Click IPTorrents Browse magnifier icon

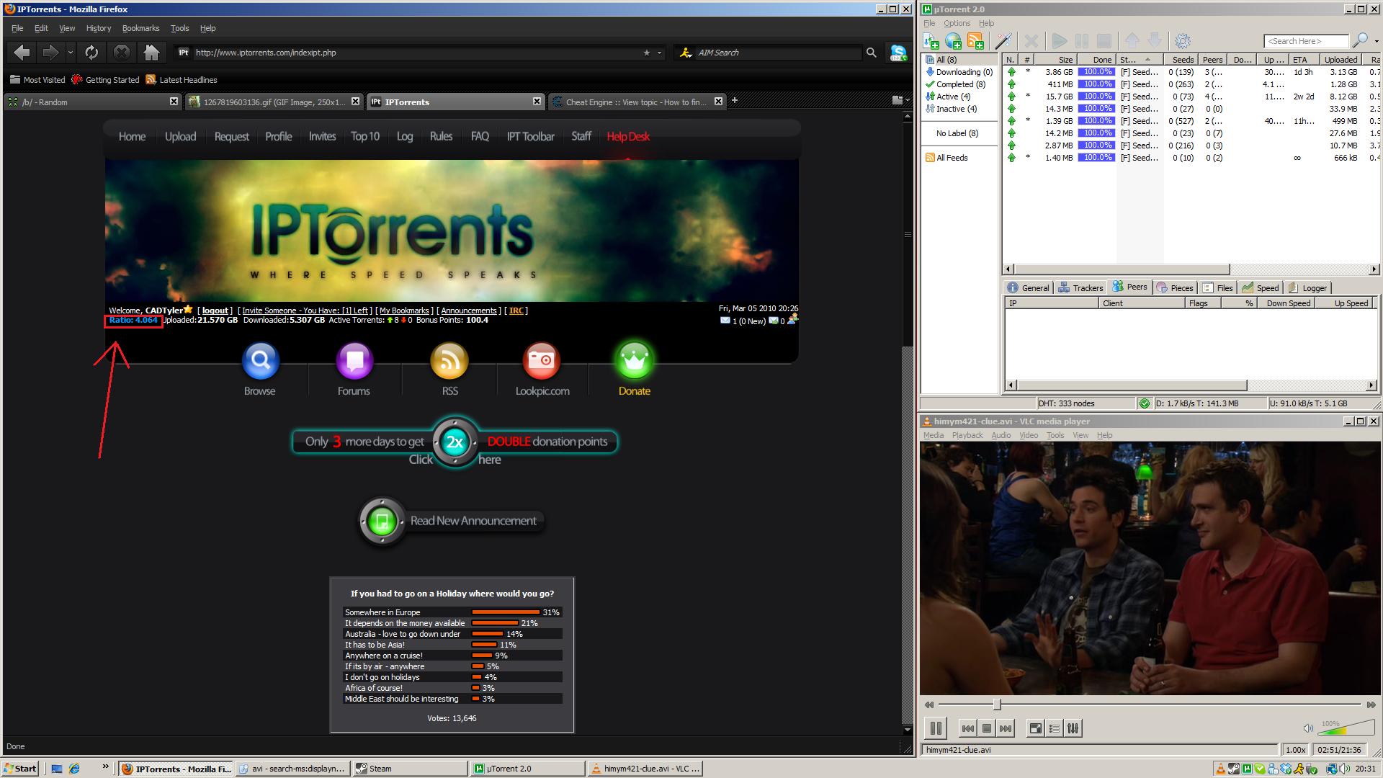[x=260, y=361]
